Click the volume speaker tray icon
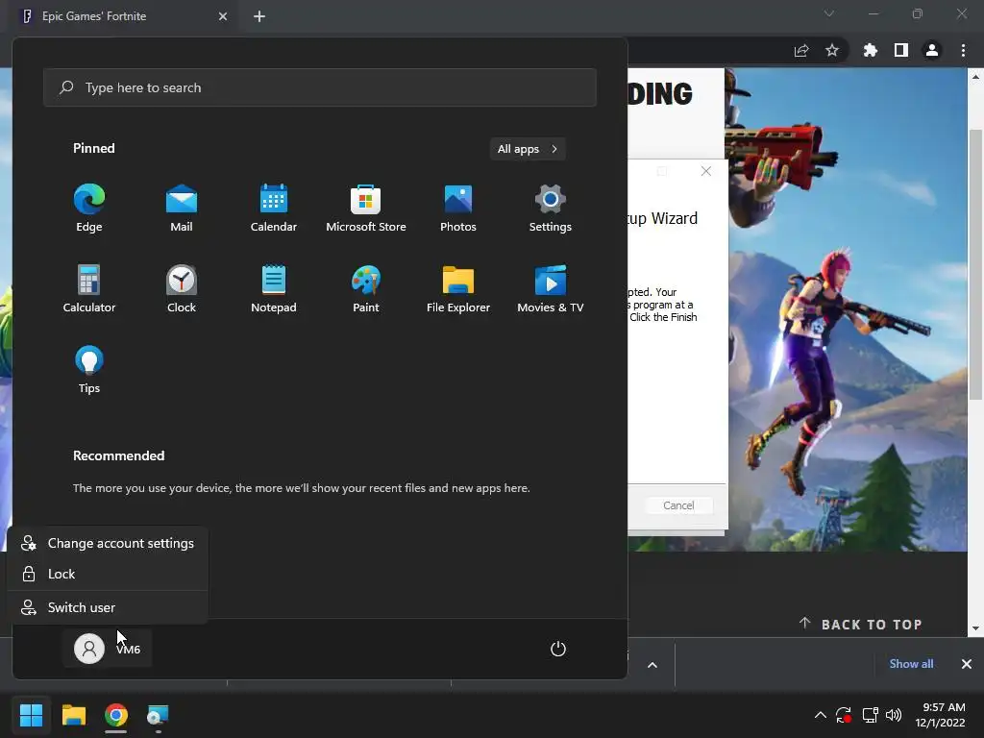The width and height of the screenshot is (984, 738). click(x=894, y=715)
